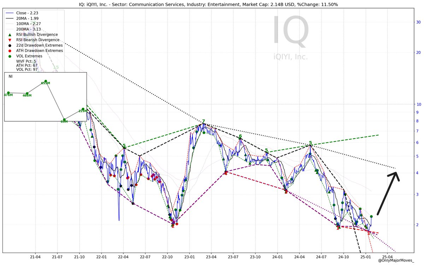424x265 pixels.
Task: Click the y-axis price label 4
Action: (x=417, y=173)
